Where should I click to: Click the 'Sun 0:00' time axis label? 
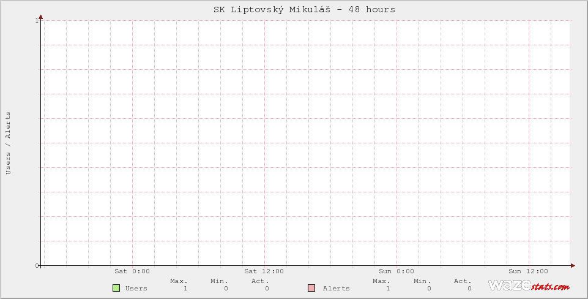396,271
